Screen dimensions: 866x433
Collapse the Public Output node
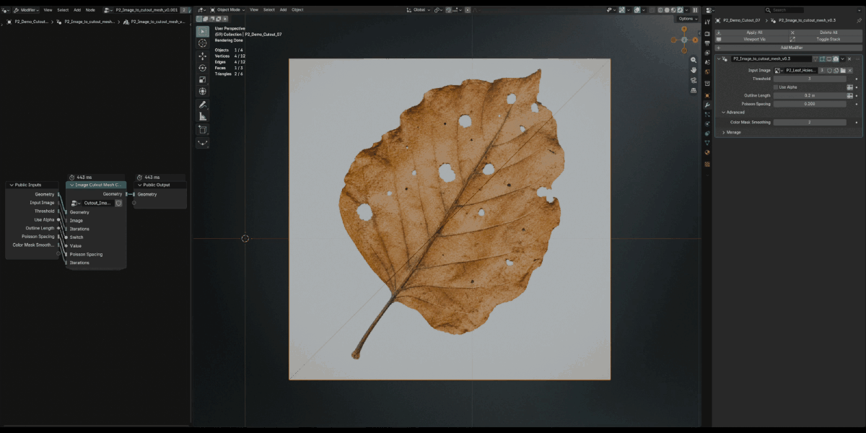(139, 185)
